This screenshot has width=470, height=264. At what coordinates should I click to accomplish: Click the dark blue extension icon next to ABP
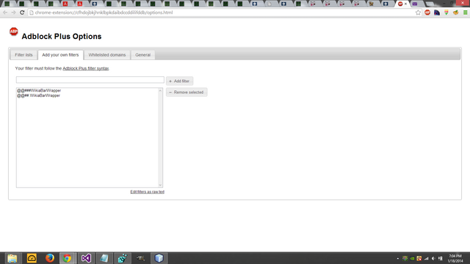click(437, 12)
